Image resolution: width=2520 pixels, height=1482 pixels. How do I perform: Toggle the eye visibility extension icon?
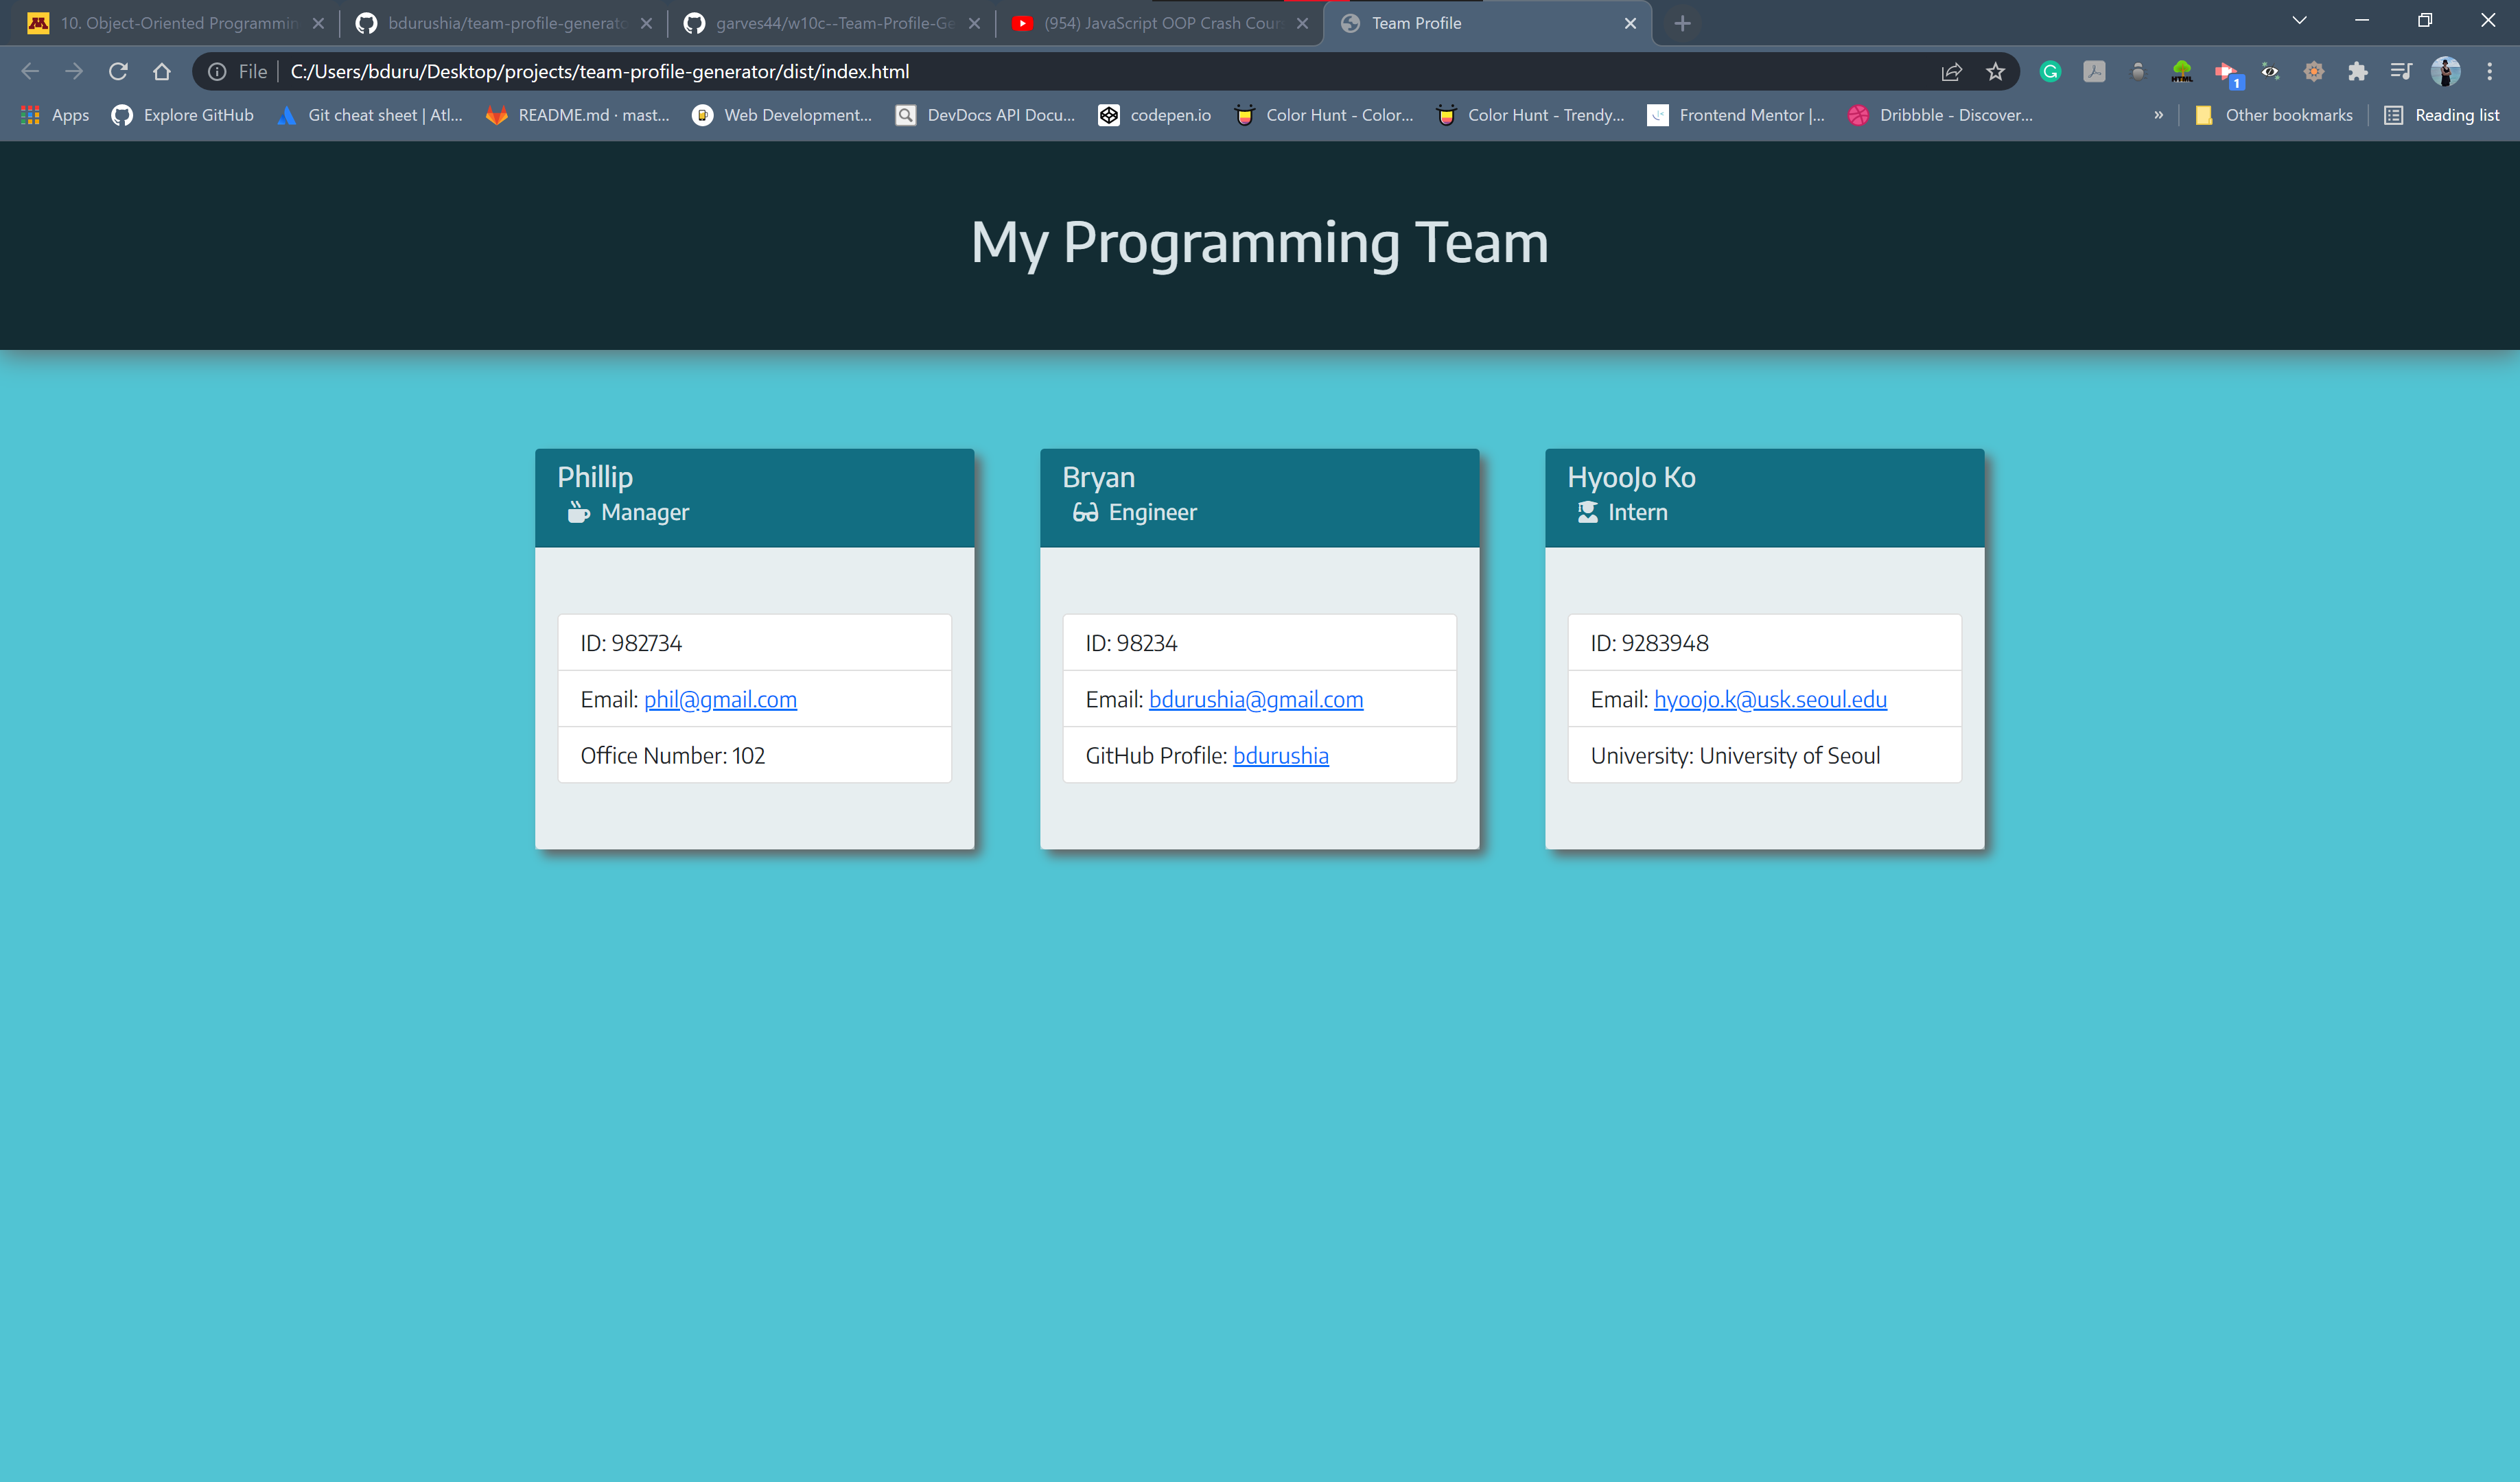[x=2270, y=71]
